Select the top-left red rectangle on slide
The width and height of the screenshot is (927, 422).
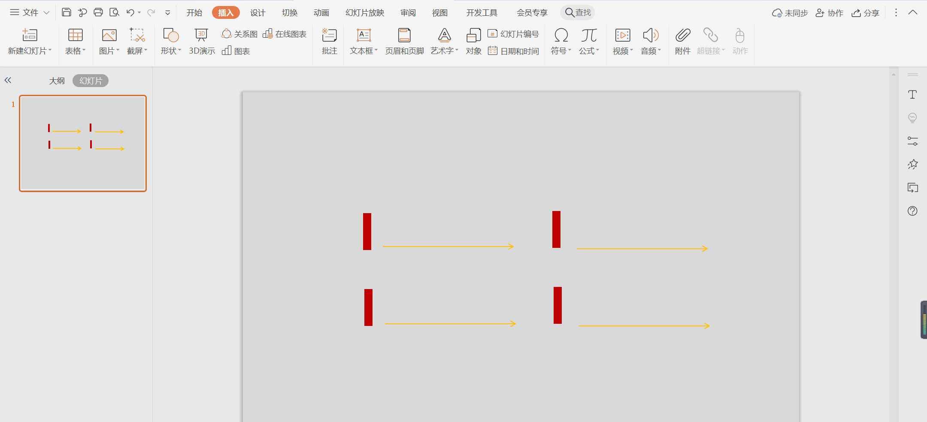coord(367,231)
